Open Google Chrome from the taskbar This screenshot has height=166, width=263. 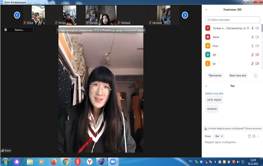click(x=66, y=162)
